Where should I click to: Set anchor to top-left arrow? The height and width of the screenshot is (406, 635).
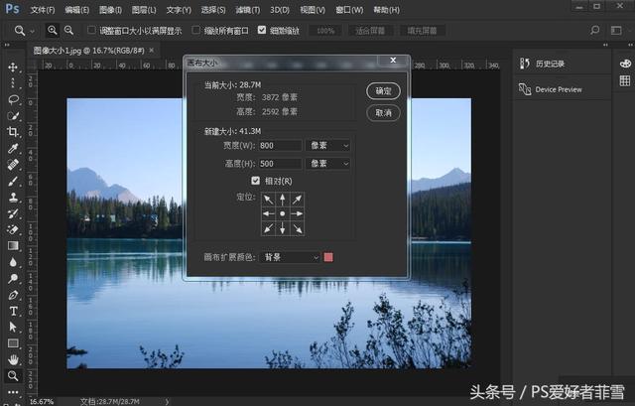(x=268, y=199)
